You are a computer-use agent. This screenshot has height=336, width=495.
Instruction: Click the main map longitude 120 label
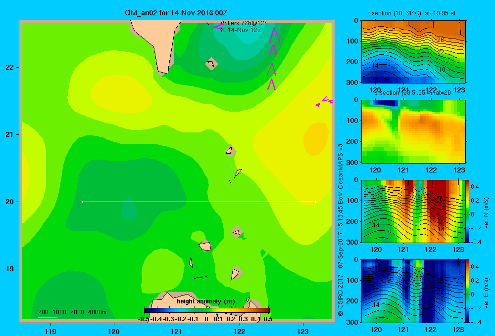(x=114, y=331)
